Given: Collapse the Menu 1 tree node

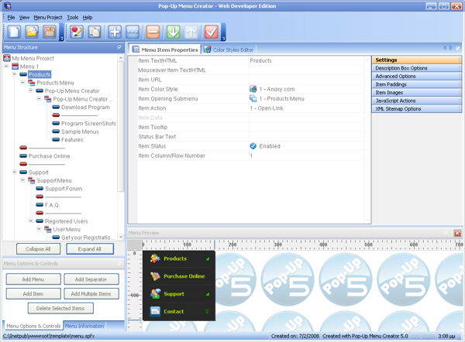Looking at the screenshot, I should click(x=6, y=67).
